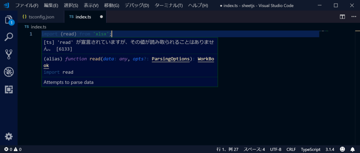Click cursor position 行 1、列 27
360x153 pixels.
coord(227,149)
